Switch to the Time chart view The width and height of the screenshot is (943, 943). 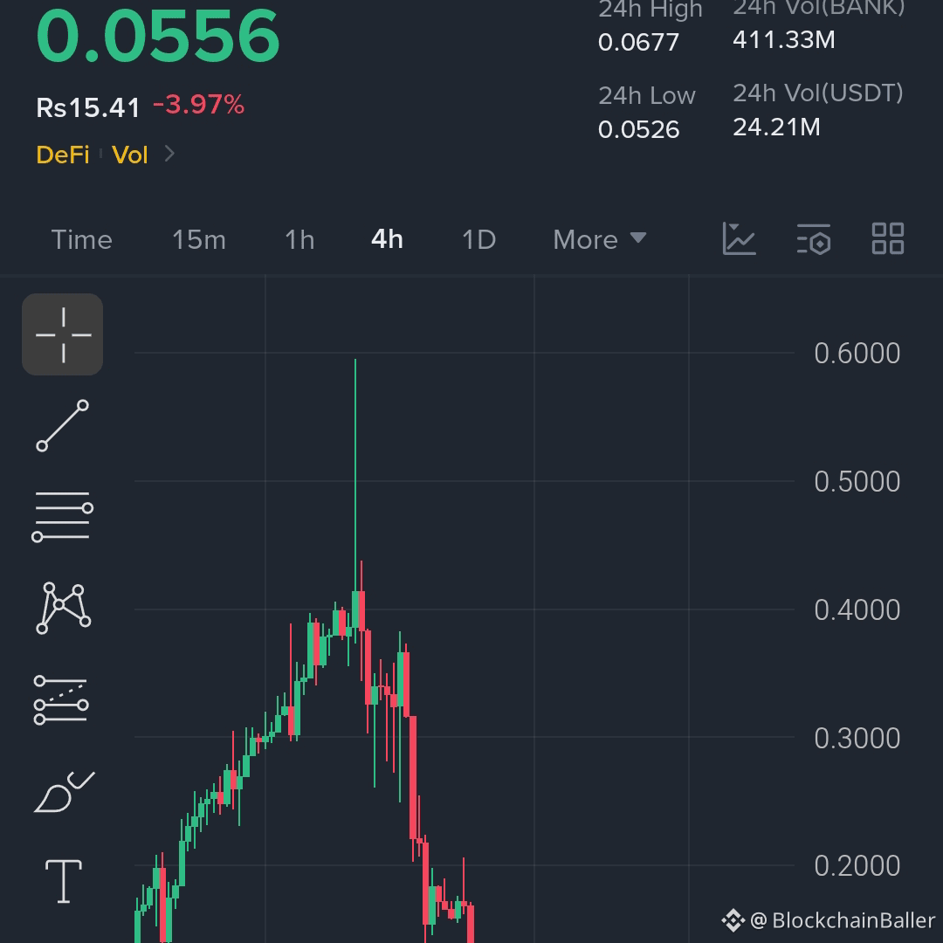[82, 239]
